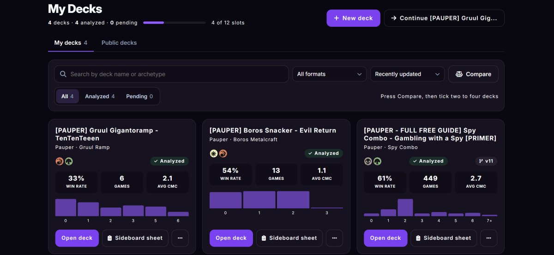This screenshot has width=554, height=255.
Task: Click red mana icon on Boros Snacker card
Action: [223, 154]
